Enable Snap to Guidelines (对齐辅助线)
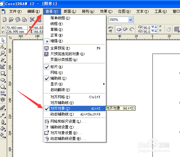The width and height of the screenshot is (180, 157). click(x=74, y=103)
